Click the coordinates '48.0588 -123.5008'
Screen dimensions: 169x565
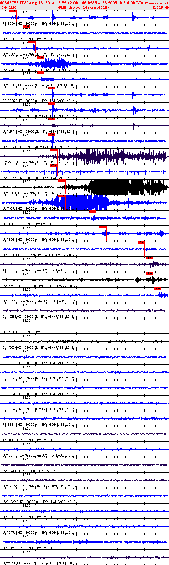99,3
